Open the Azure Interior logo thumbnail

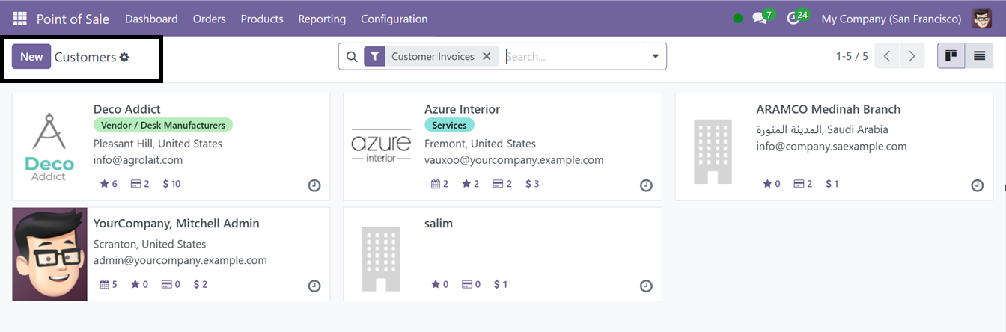[x=381, y=147]
